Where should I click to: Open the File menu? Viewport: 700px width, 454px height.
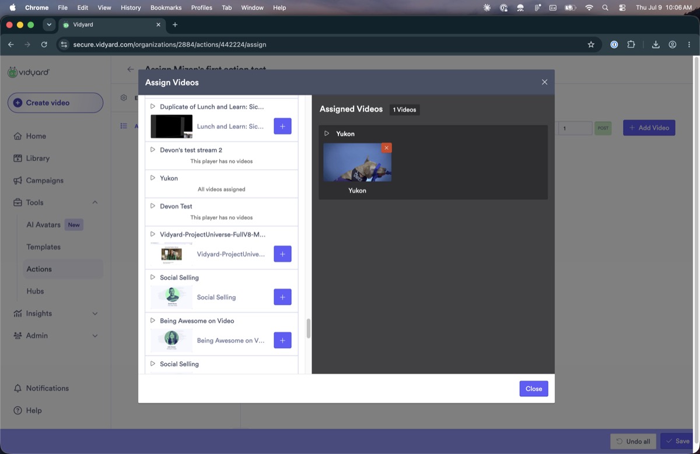[x=63, y=8]
